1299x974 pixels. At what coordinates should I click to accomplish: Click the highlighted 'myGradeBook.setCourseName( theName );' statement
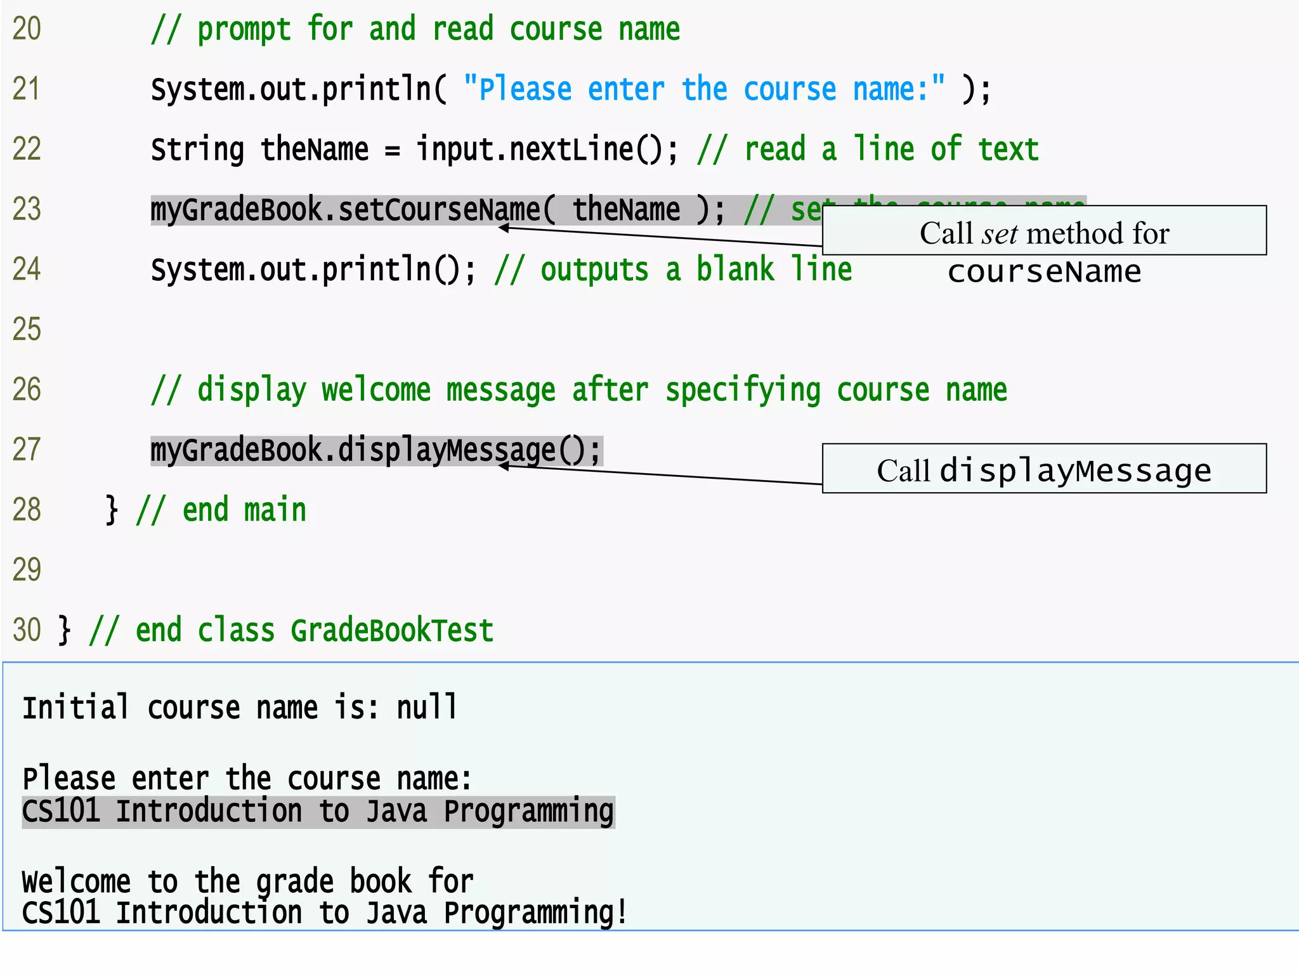pyautogui.click(x=438, y=210)
